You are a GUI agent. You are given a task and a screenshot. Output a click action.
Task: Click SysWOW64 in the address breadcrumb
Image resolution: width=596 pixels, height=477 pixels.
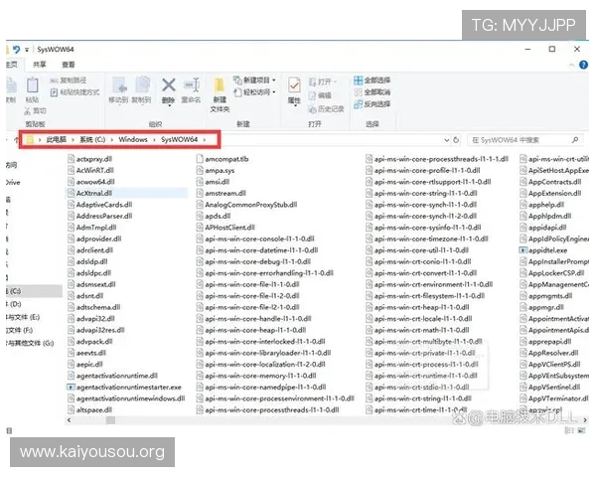pyautogui.click(x=180, y=139)
